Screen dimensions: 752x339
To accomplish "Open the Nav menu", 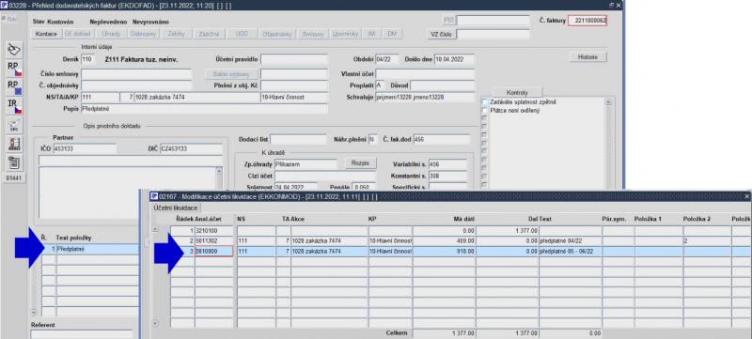I will [9, 20].
